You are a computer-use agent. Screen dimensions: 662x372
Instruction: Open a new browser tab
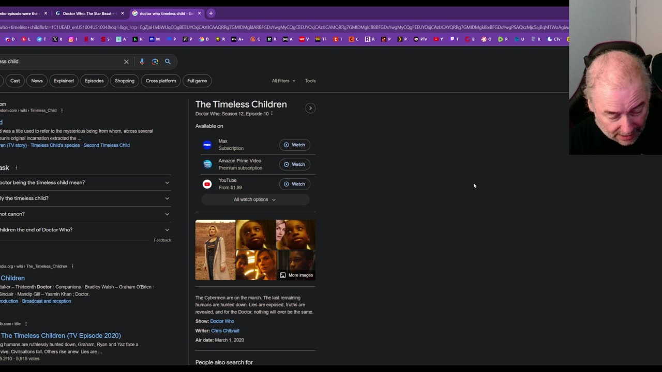(210, 13)
